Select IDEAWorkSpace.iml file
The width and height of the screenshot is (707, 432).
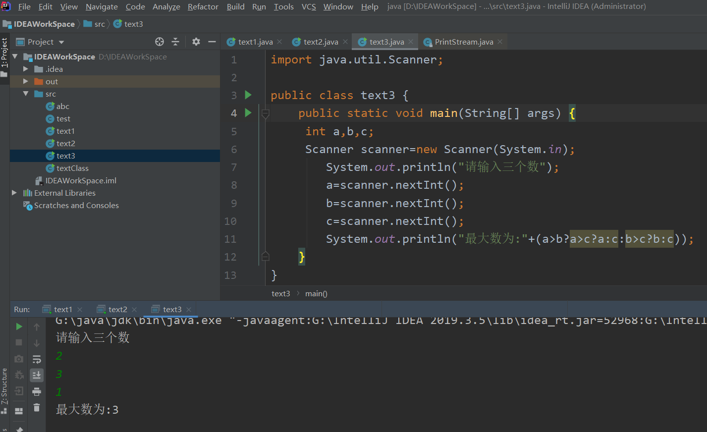(81, 180)
